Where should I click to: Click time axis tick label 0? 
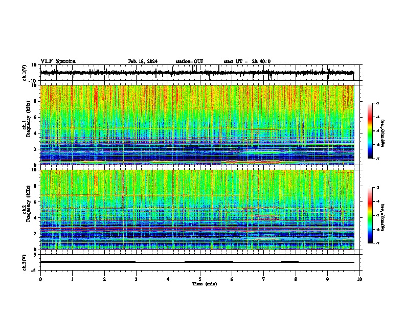coord(40,279)
